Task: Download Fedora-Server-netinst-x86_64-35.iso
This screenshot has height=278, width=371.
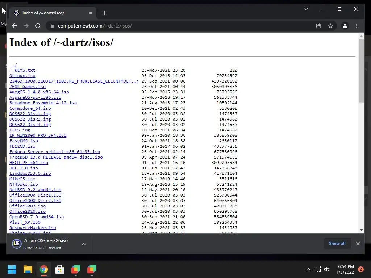Action: point(55,152)
